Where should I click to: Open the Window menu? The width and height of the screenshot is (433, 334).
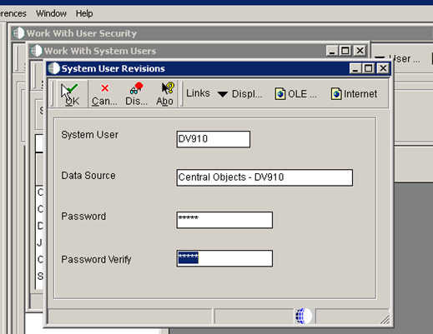pos(51,13)
